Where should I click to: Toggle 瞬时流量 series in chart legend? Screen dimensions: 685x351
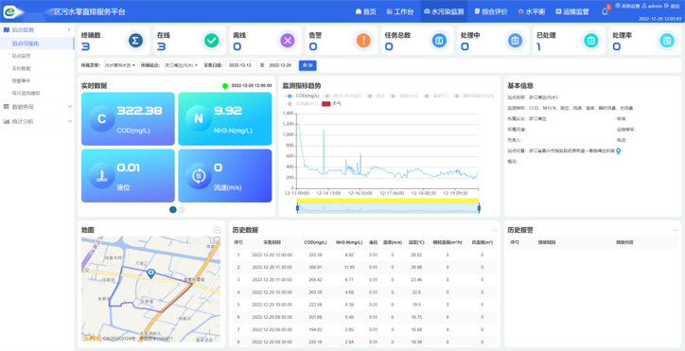474,96
